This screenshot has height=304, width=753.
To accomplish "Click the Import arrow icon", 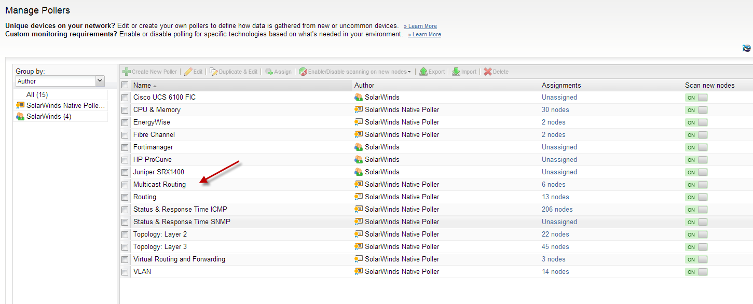I will 456,72.
